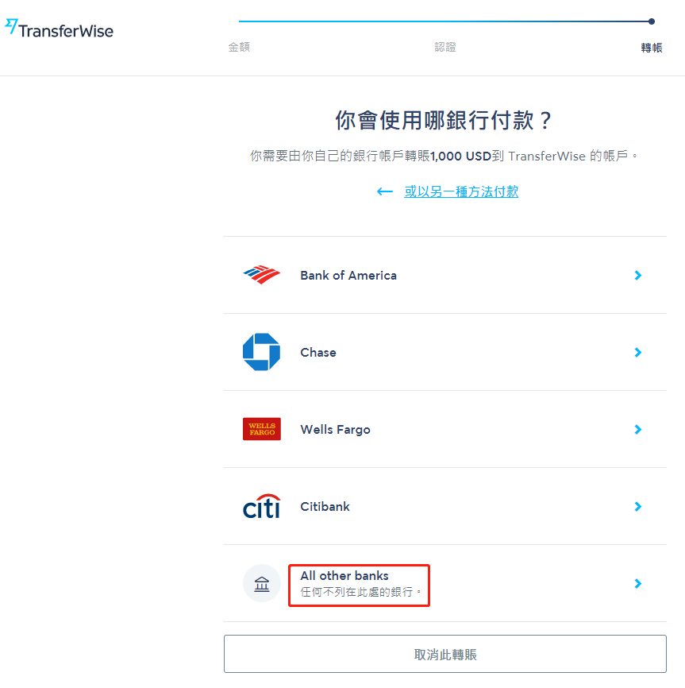Screen dimensions: 685x688
Task: Select the 轉帳 step label
Action: pyautogui.click(x=652, y=48)
